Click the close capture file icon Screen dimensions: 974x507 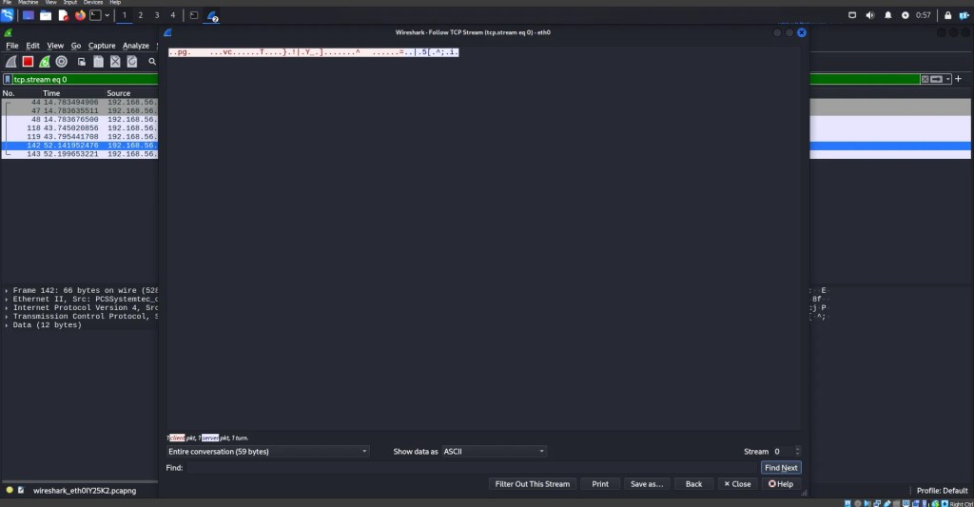[x=114, y=62]
